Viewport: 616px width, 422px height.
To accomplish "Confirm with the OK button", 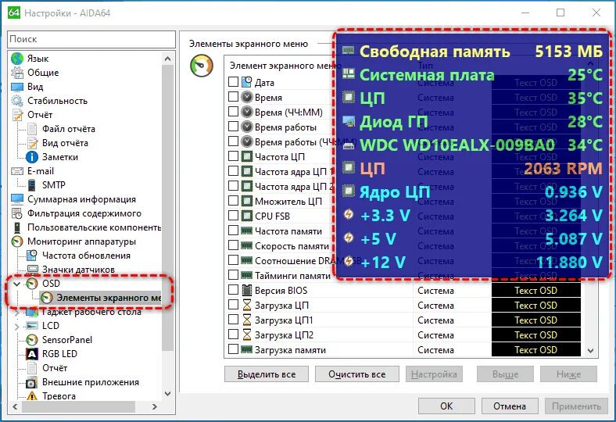I will tap(446, 406).
